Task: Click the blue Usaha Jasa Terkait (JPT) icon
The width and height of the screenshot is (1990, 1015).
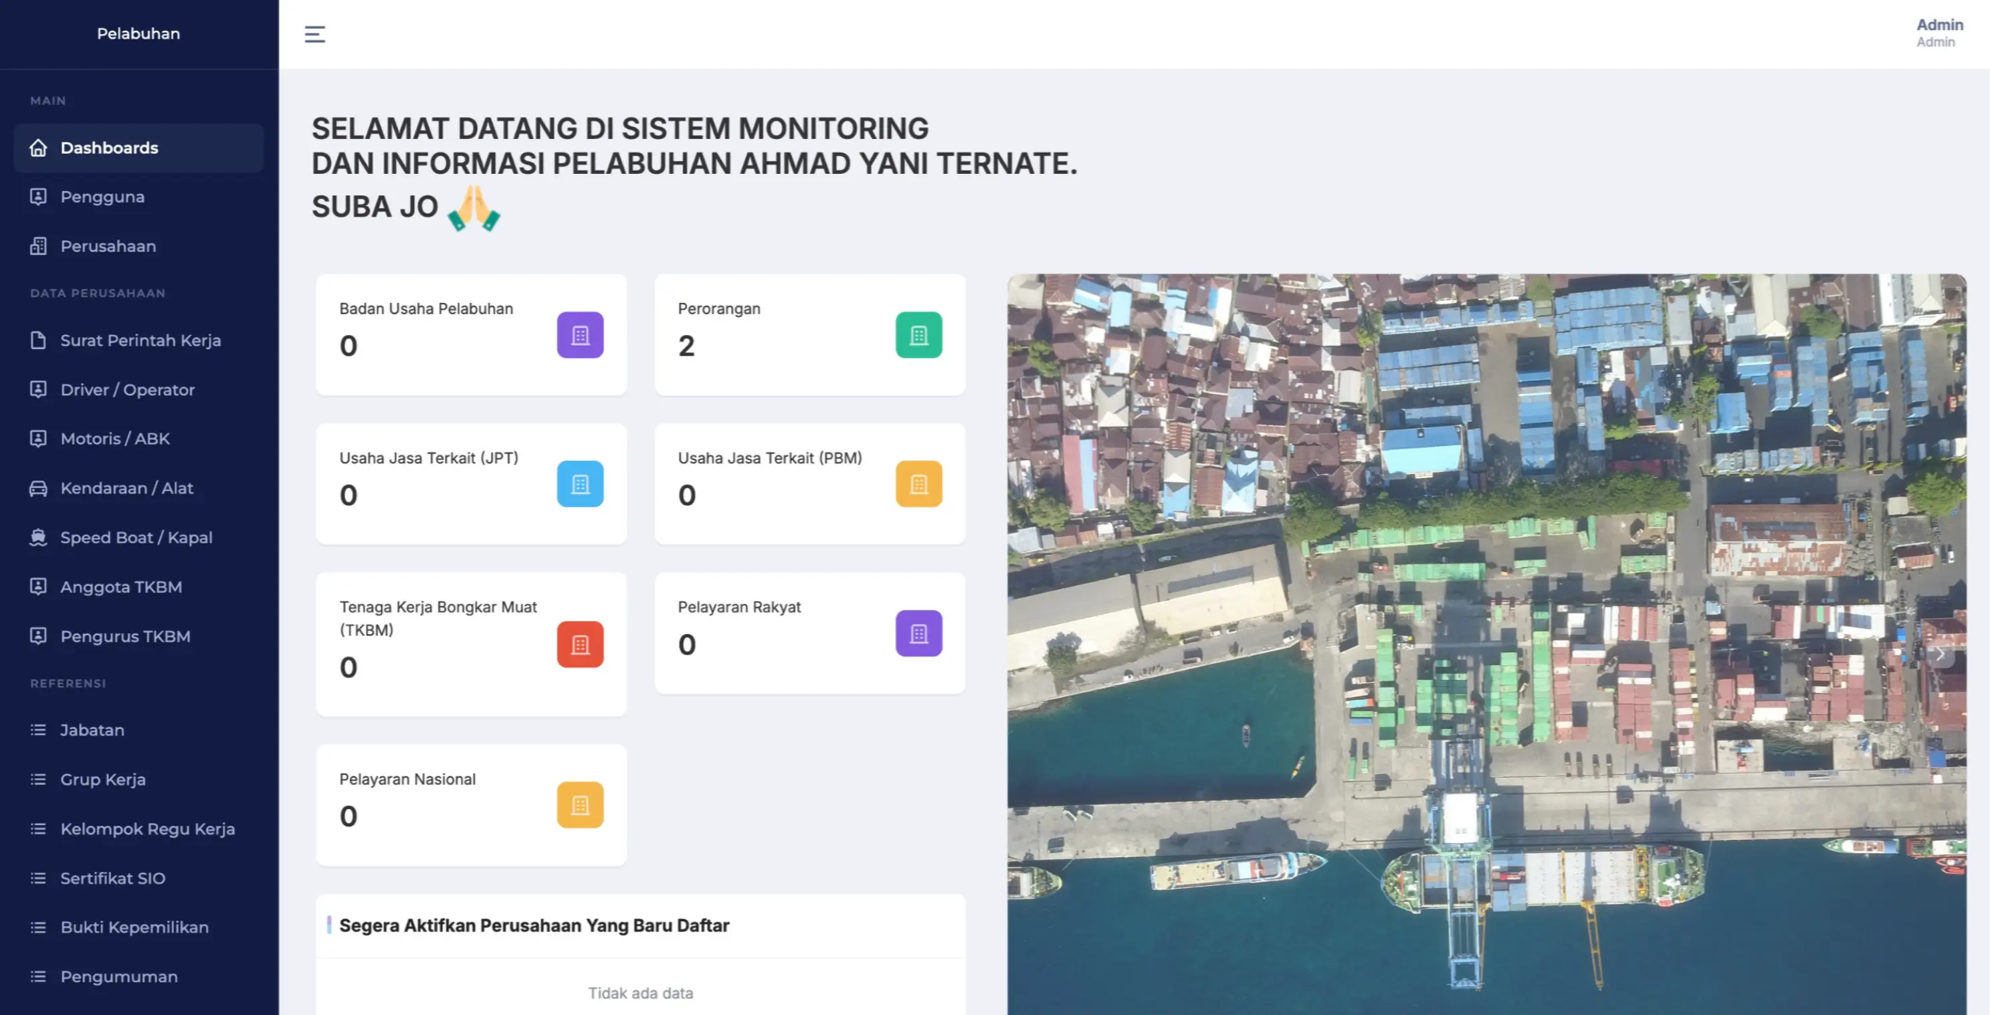Action: [x=580, y=483]
